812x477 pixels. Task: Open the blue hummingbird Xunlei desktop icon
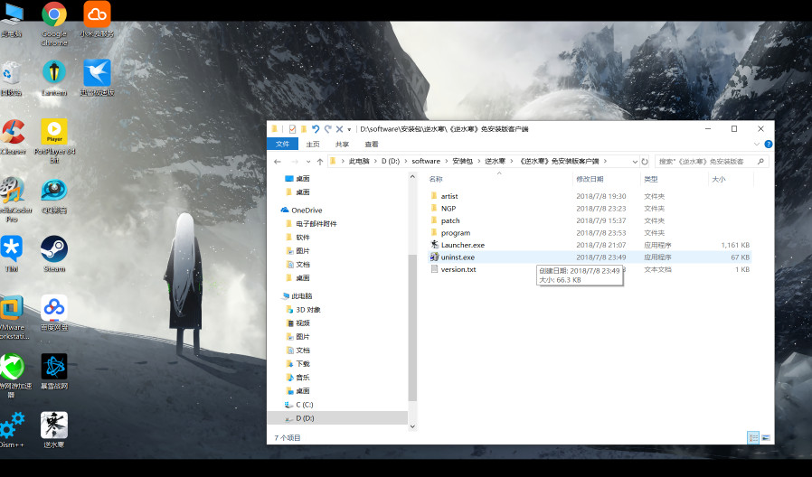(97, 78)
